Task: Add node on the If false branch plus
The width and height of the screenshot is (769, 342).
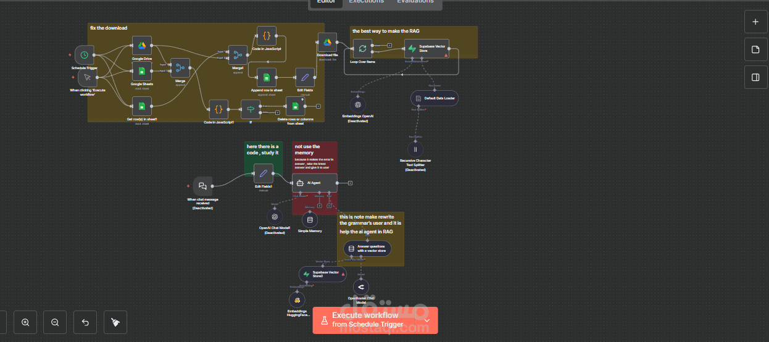Action: click(277, 112)
